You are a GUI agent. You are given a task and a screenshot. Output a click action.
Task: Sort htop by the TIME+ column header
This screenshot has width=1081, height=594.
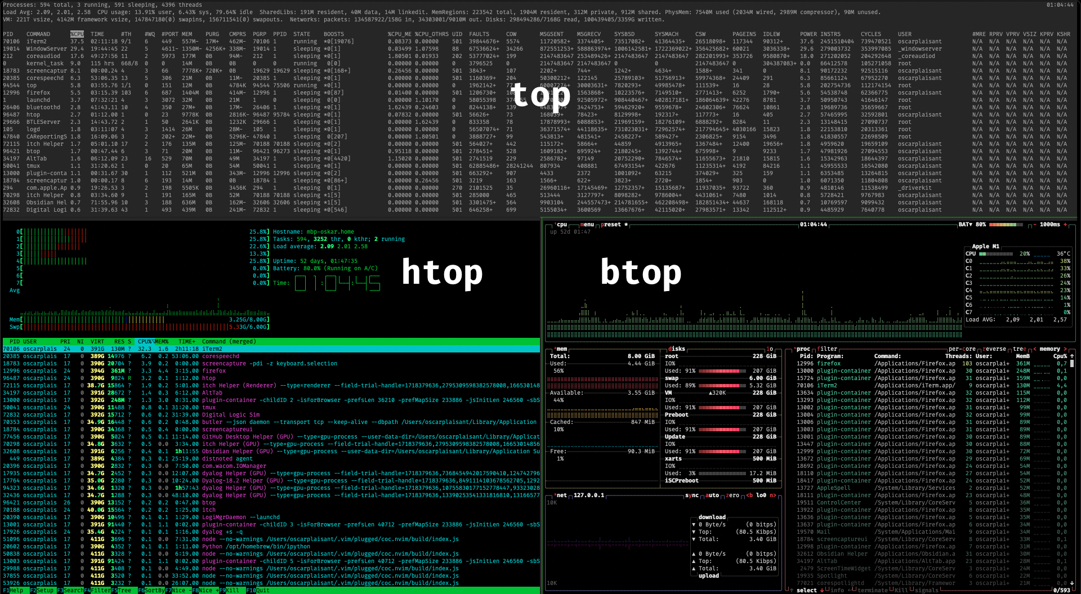pyautogui.click(x=187, y=342)
